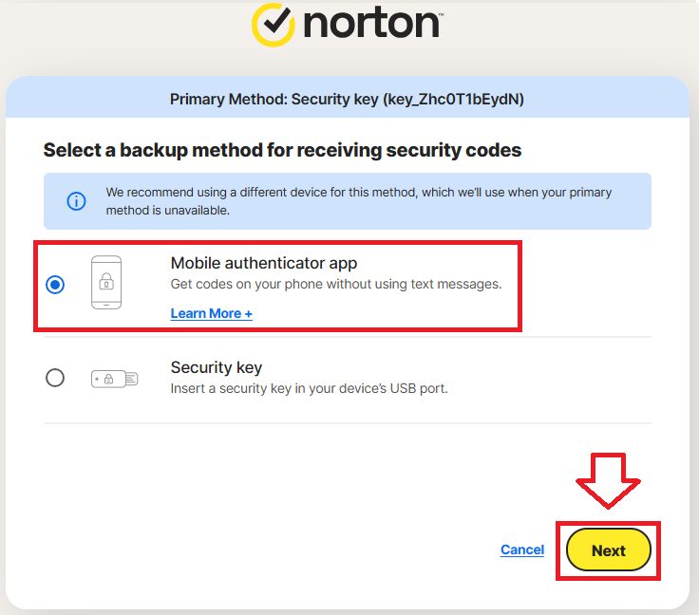Click the USB security key icon

tap(114, 378)
